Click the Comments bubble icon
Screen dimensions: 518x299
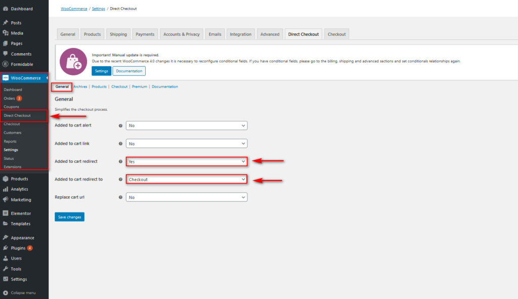tap(6, 54)
